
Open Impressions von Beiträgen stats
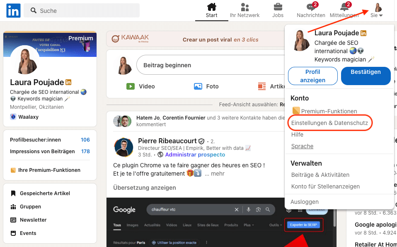click(x=50, y=152)
